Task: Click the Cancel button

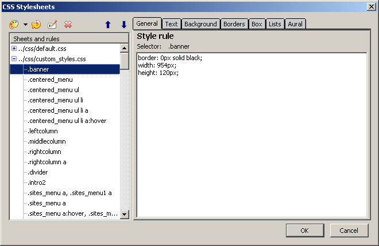Action: tap(349, 231)
